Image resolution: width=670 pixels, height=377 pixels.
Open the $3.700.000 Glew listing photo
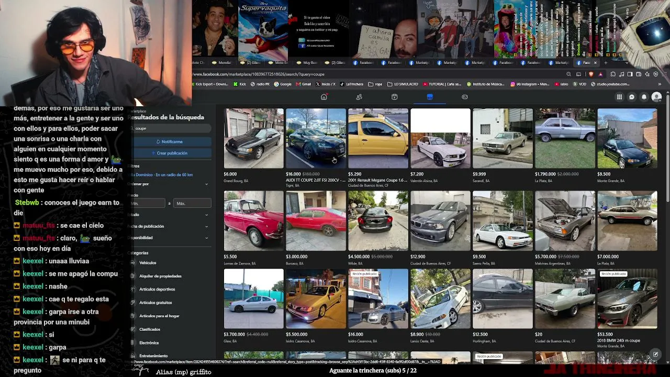pos(254,299)
